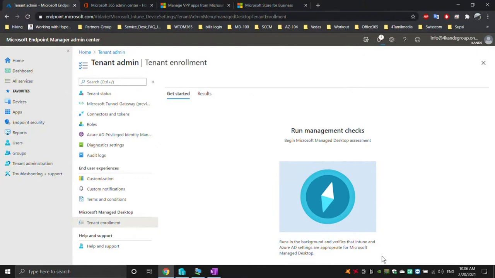Screen dimensions: 495x278
Task: Open the Office365 bookmarks folder
Action: [x=367, y=27]
